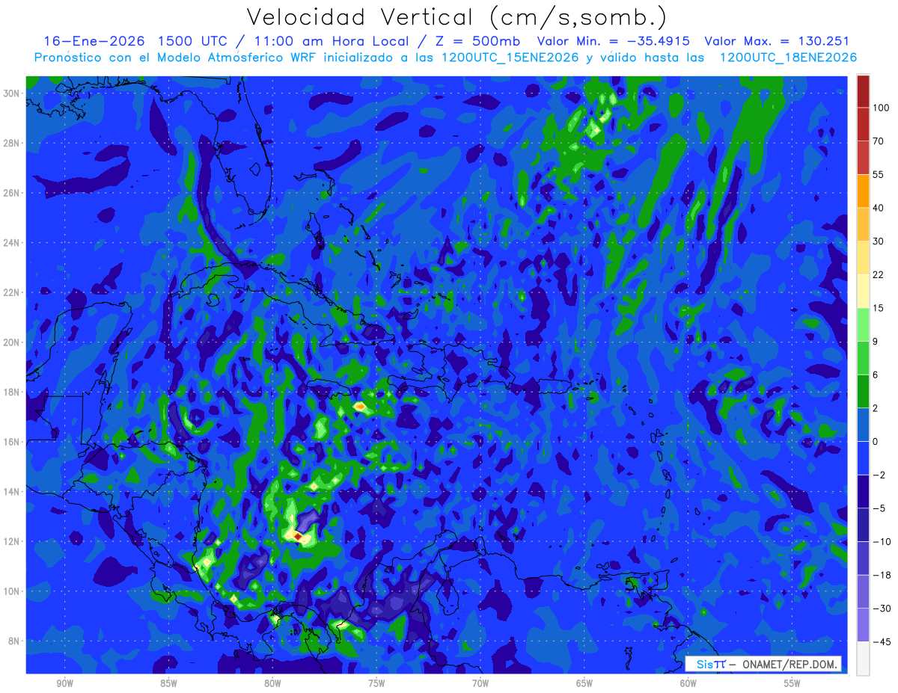Click "Valor Max. = 130.251"
This screenshot has height=693, width=898.
coord(777,41)
